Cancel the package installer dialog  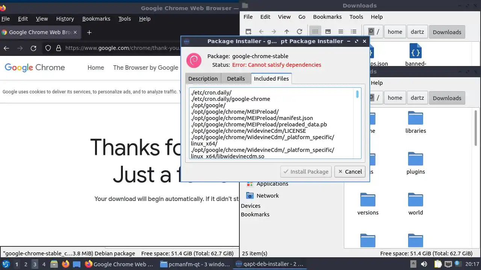(x=350, y=172)
